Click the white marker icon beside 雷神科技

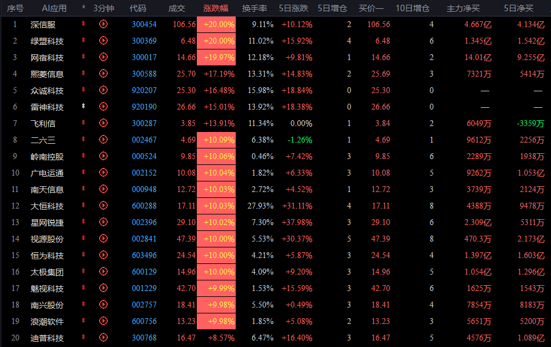(x=83, y=106)
